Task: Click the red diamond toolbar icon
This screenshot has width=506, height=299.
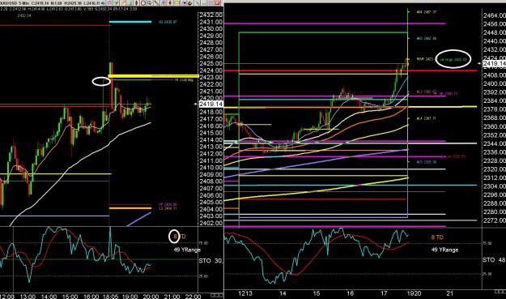Action: tap(136, 3)
